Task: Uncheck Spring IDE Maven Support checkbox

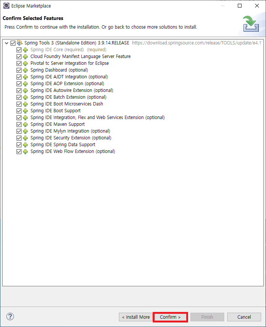Action: click(19, 124)
